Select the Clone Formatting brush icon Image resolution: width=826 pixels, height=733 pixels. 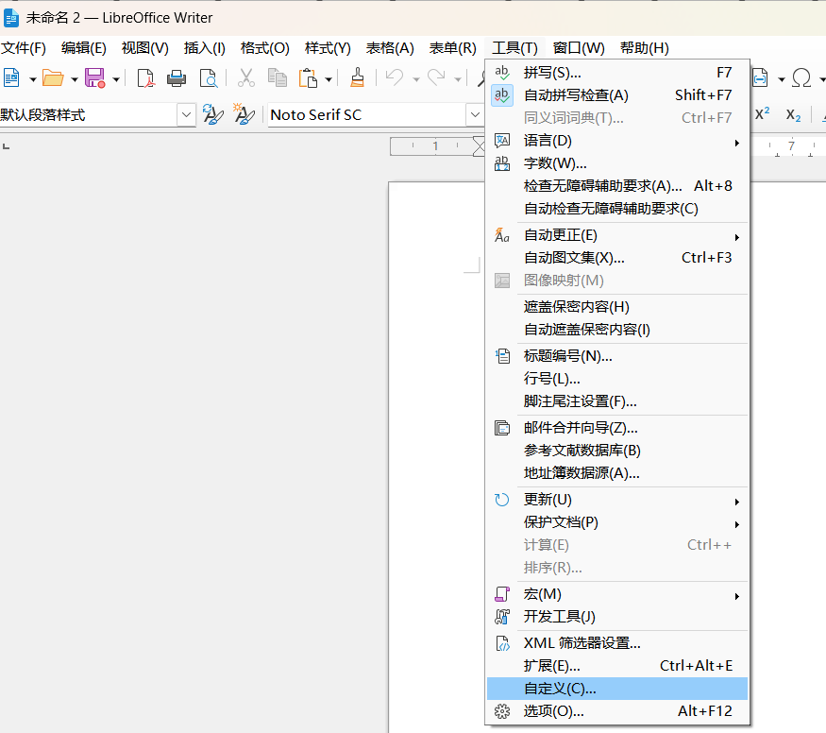pos(358,77)
